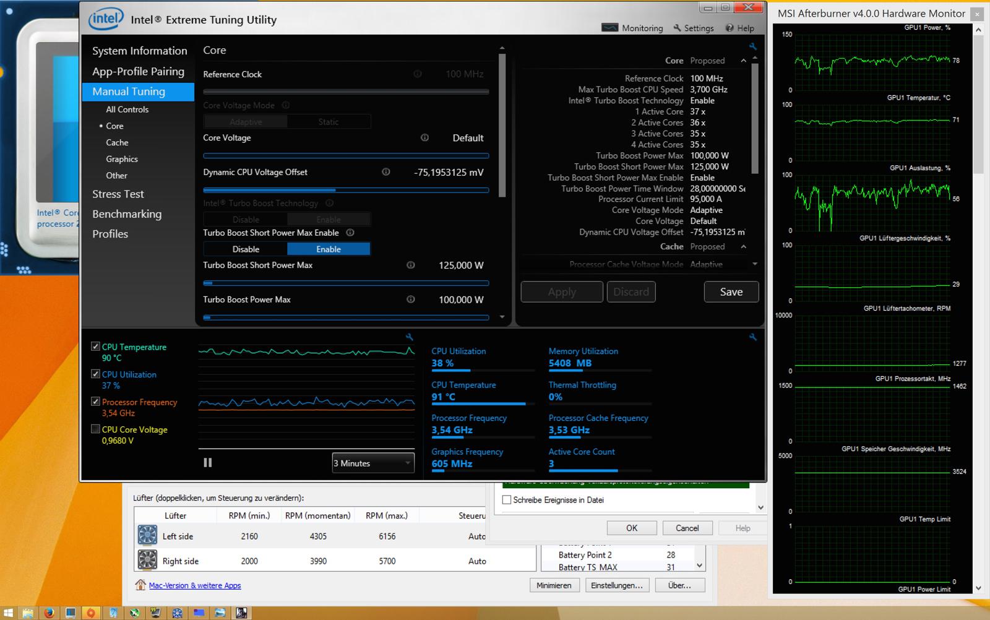Click OK in the dialog behind

[x=632, y=528]
